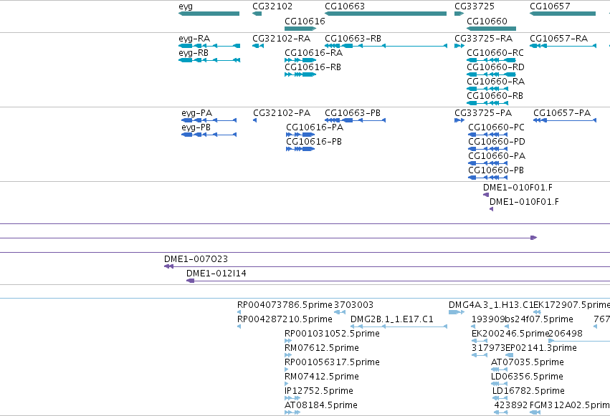Image resolution: width=610 pixels, height=416 pixels.
Task: Select the DME1-012I14 clone label
Action: coord(216,274)
